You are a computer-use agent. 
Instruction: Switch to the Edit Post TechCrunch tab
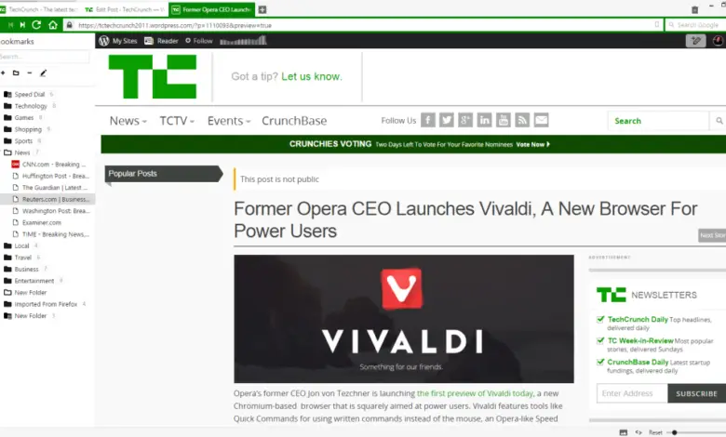(126, 9)
